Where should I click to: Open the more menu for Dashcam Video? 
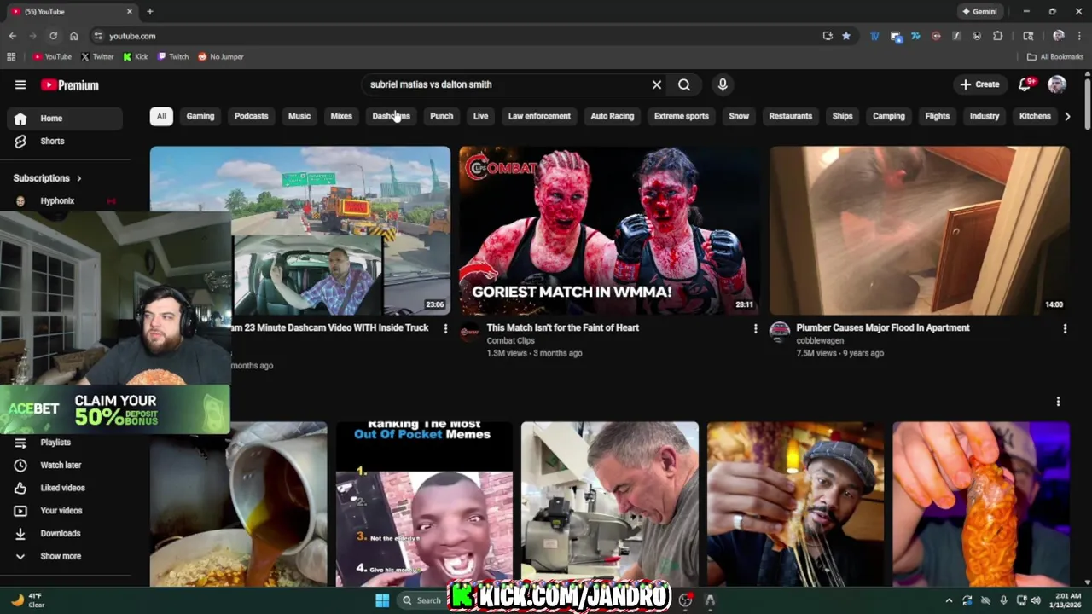(x=445, y=328)
